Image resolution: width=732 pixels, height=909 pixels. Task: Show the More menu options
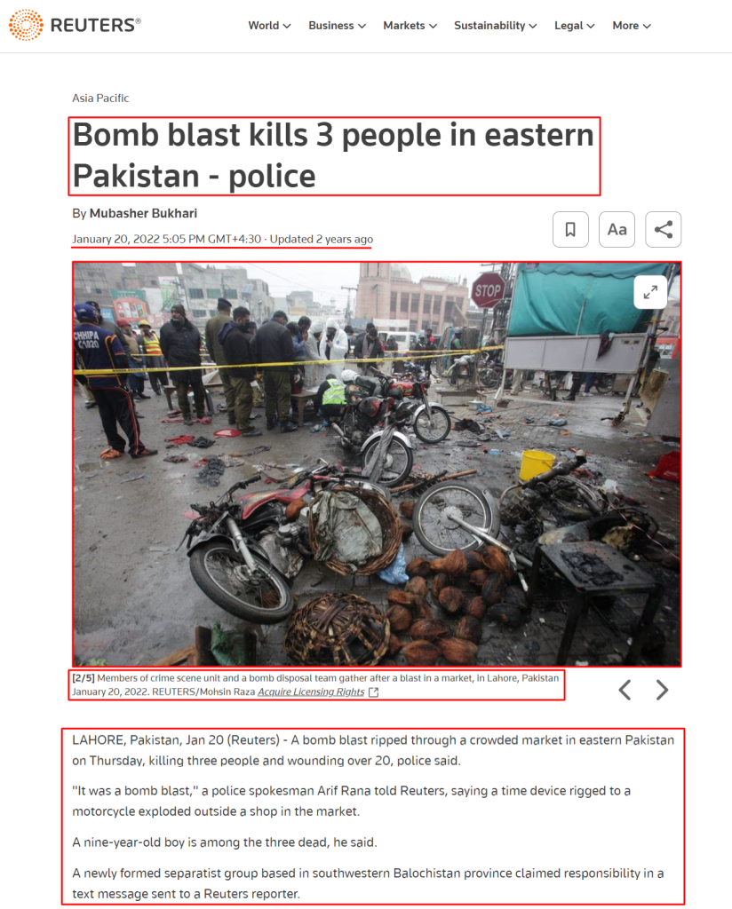632,26
